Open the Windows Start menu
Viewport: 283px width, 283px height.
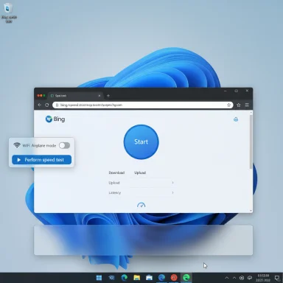(99, 278)
